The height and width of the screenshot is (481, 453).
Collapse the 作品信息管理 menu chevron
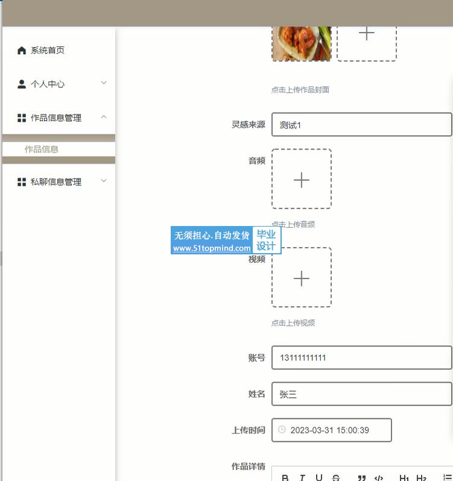click(x=104, y=117)
